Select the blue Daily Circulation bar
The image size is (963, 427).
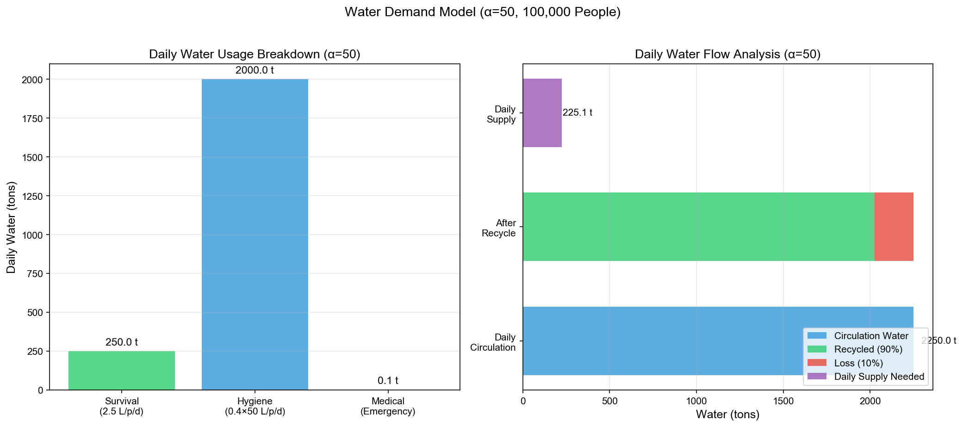pos(662,341)
